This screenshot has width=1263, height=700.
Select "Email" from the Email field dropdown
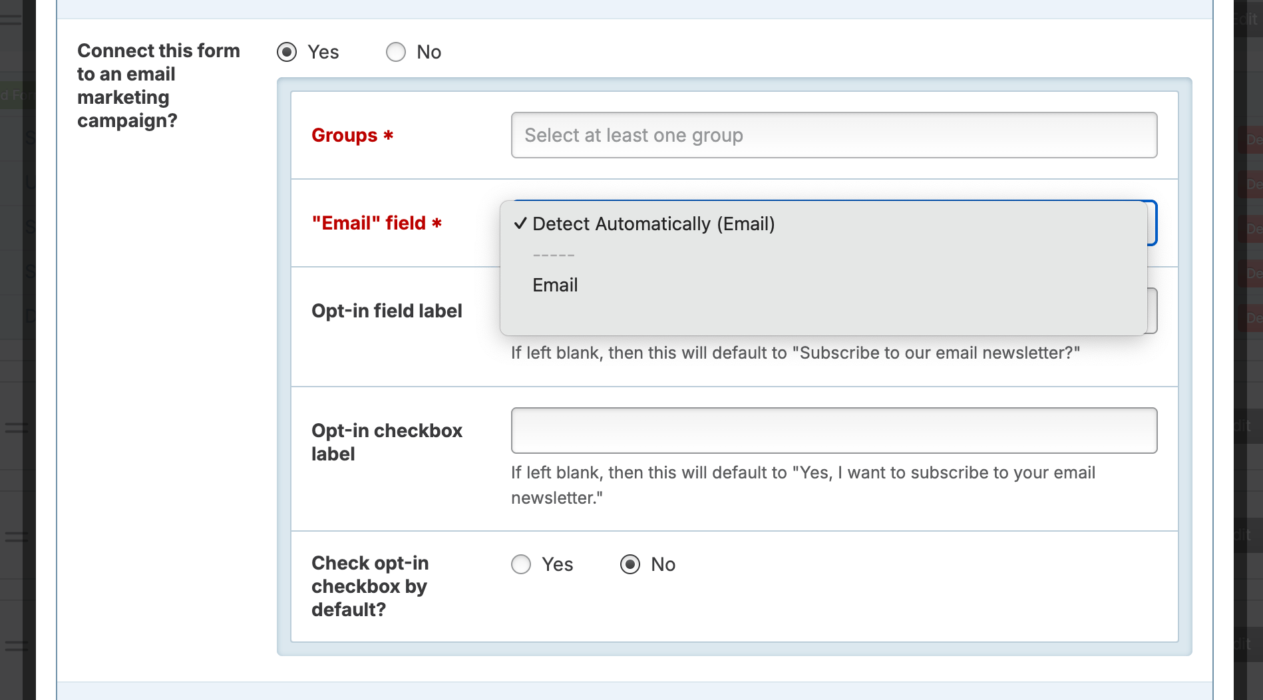click(556, 285)
